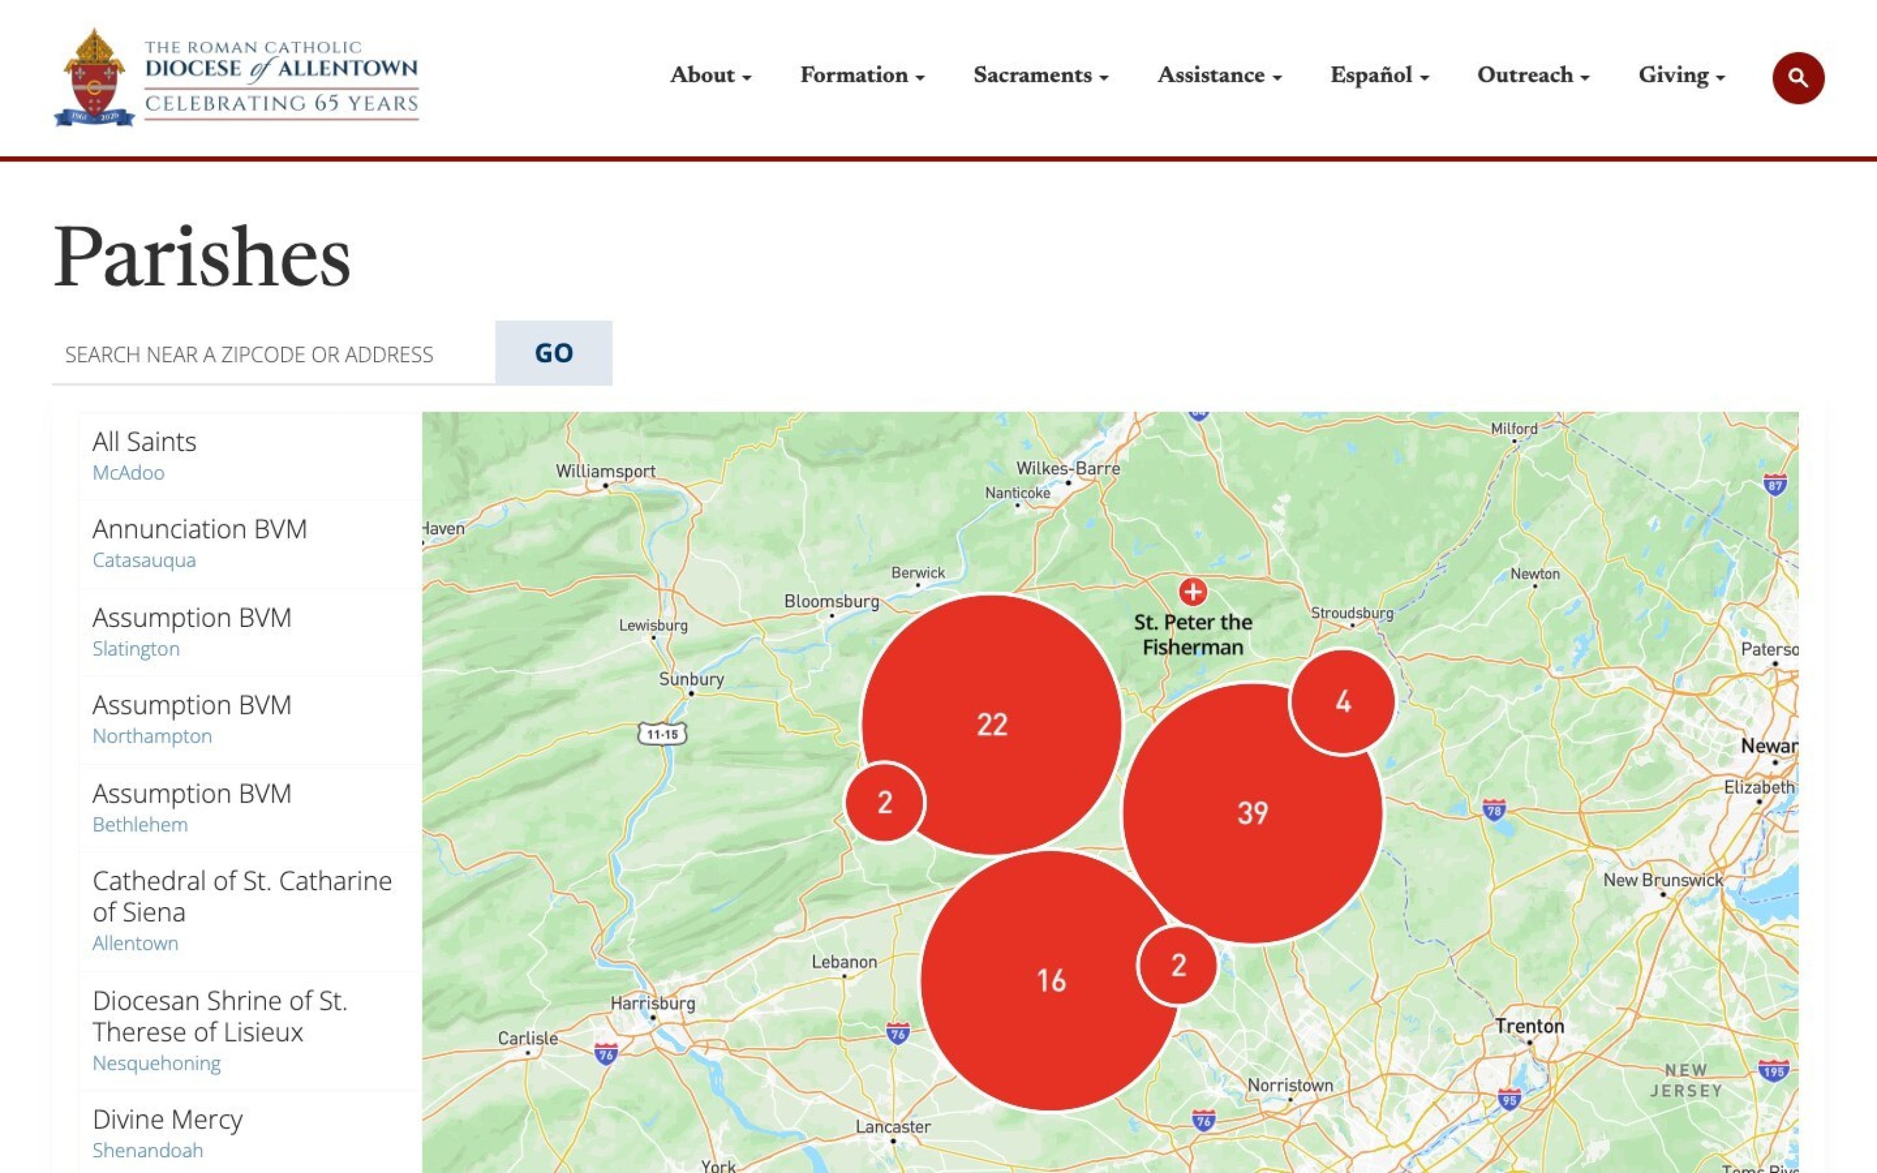The height and width of the screenshot is (1173, 1877).
Task: Open Cathedral of St. Catharine of Siena entry
Action: point(250,911)
